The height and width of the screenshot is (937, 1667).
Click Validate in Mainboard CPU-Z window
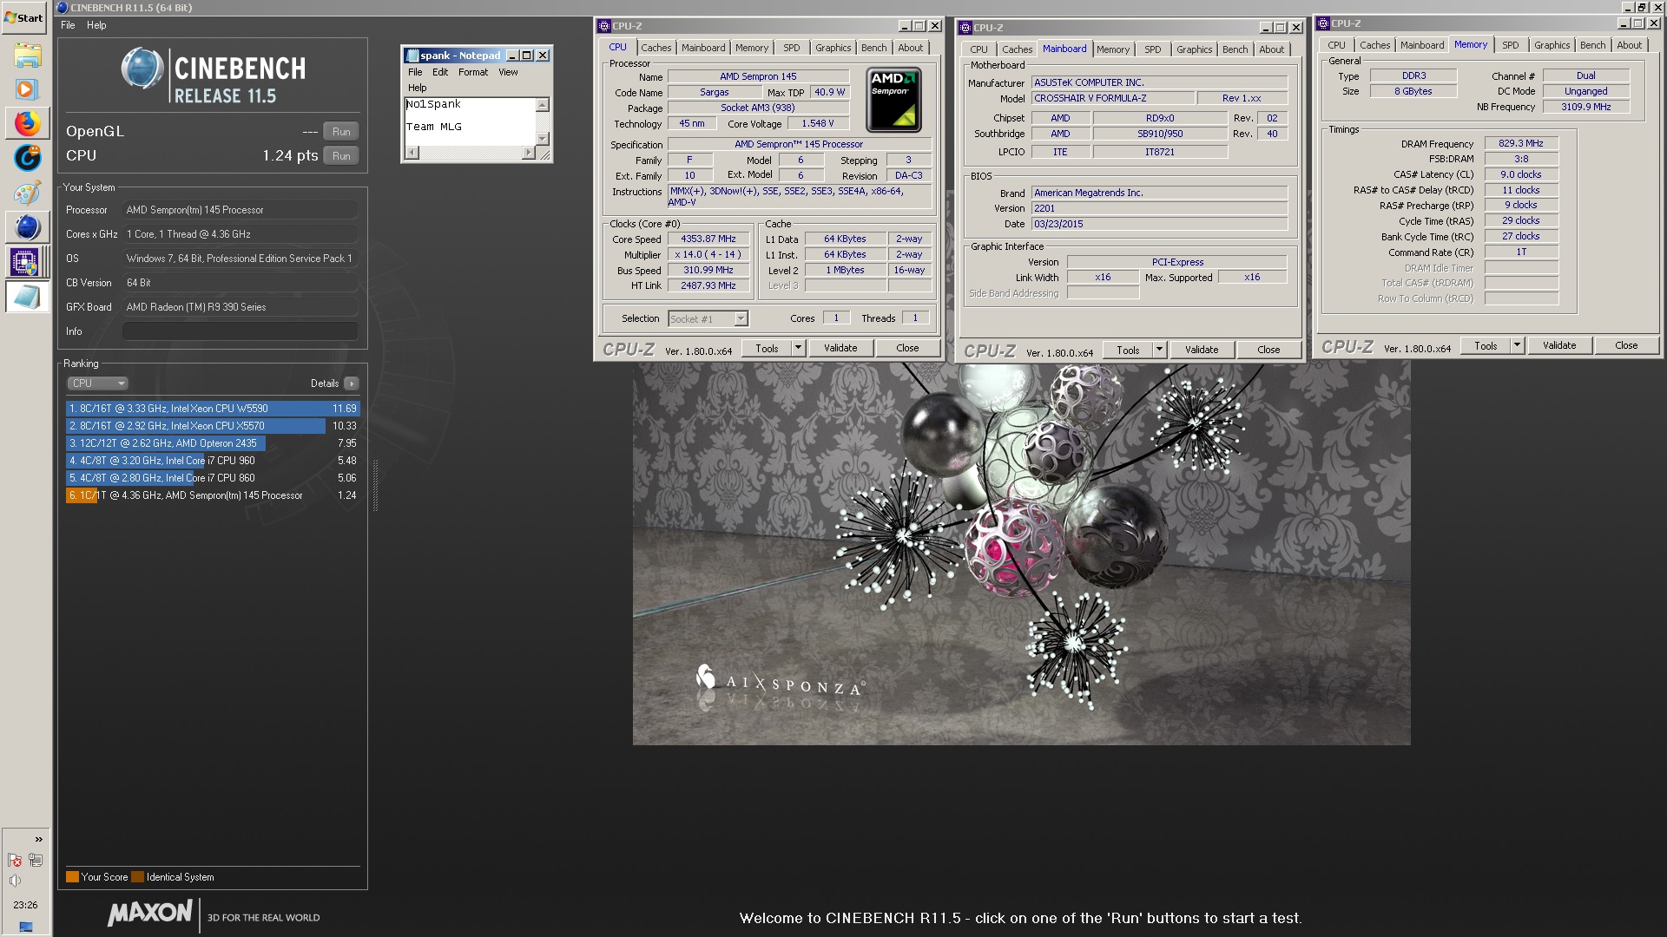tap(1201, 351)
